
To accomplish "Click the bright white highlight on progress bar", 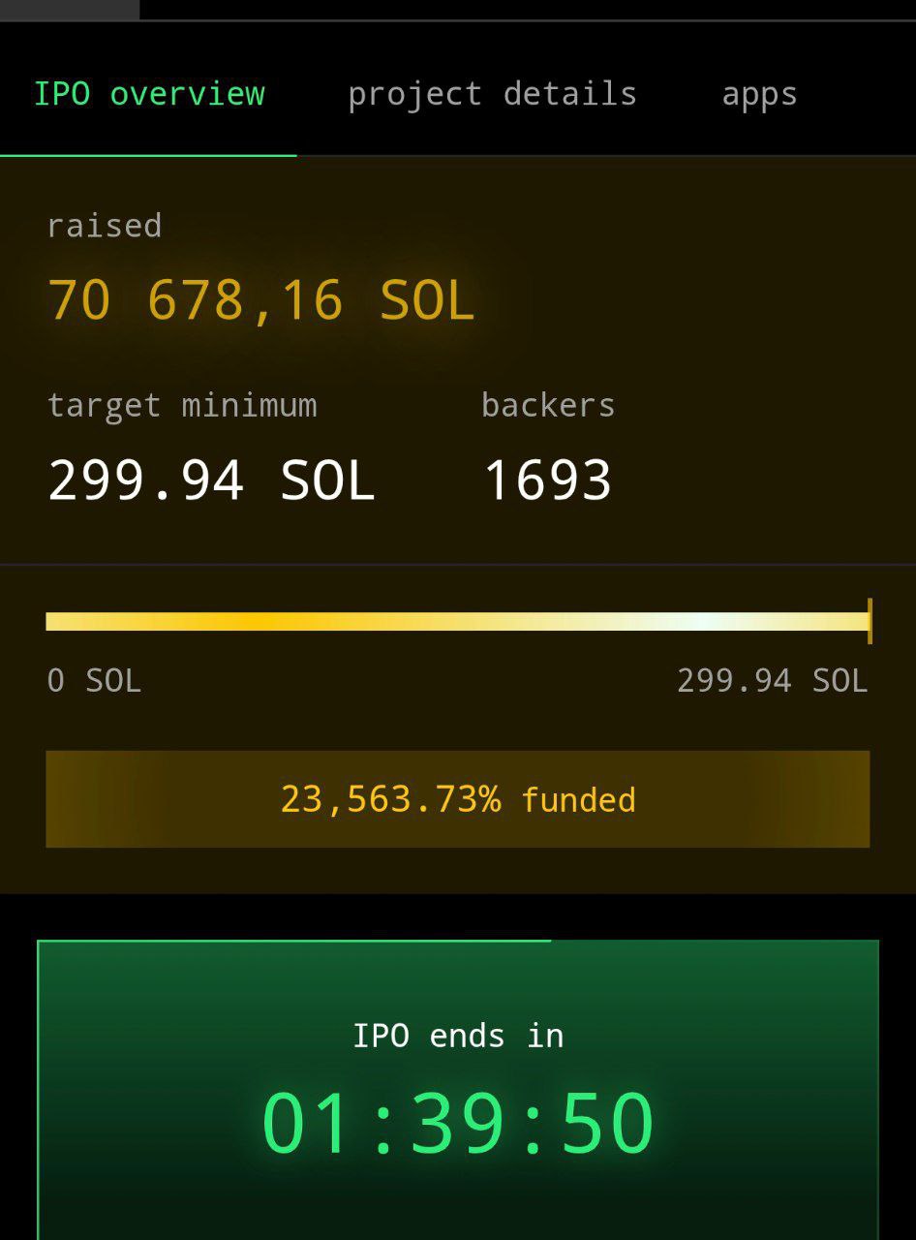I will tap(712, 622).
